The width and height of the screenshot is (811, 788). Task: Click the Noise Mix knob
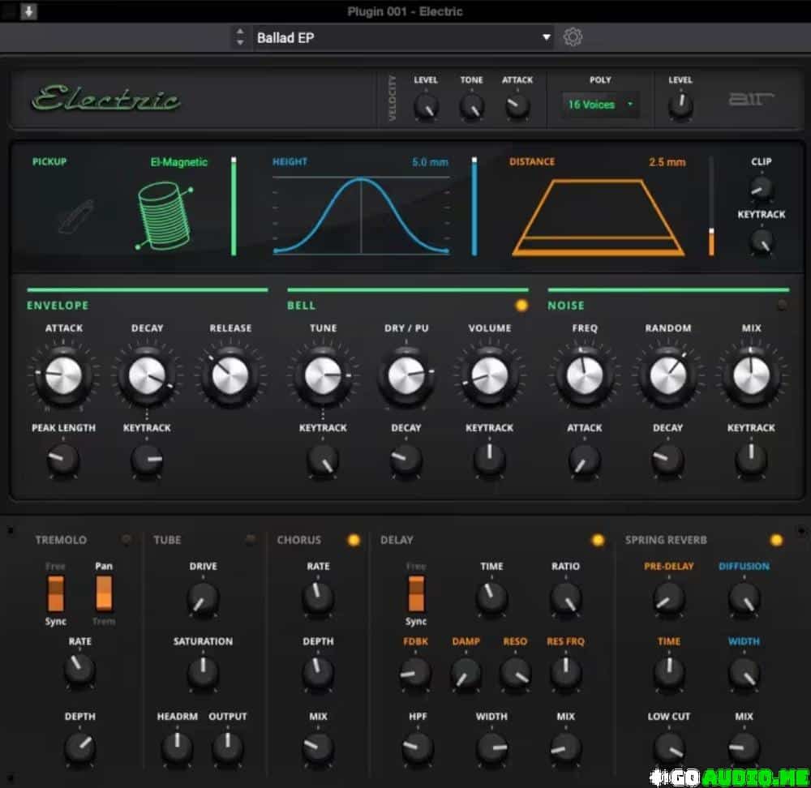[x=751, y=375]
